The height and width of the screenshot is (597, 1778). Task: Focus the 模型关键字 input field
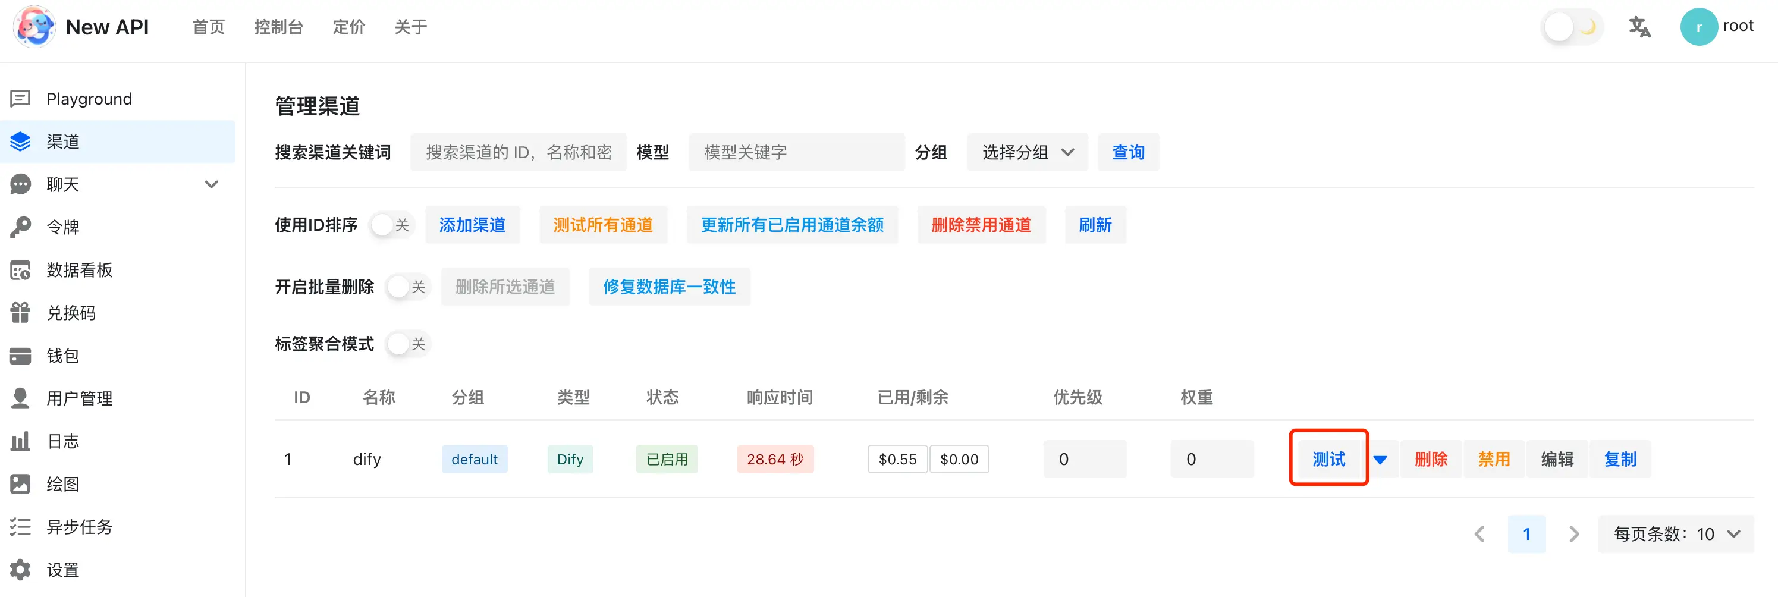tap(796, 152)
